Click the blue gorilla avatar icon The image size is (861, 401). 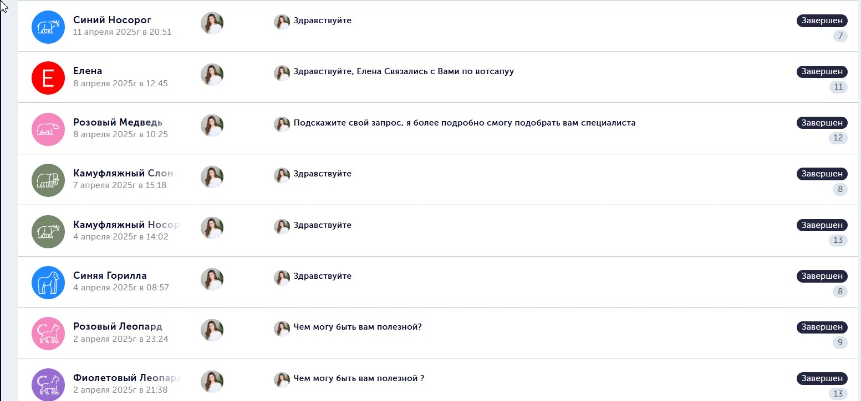pos(48,283)
